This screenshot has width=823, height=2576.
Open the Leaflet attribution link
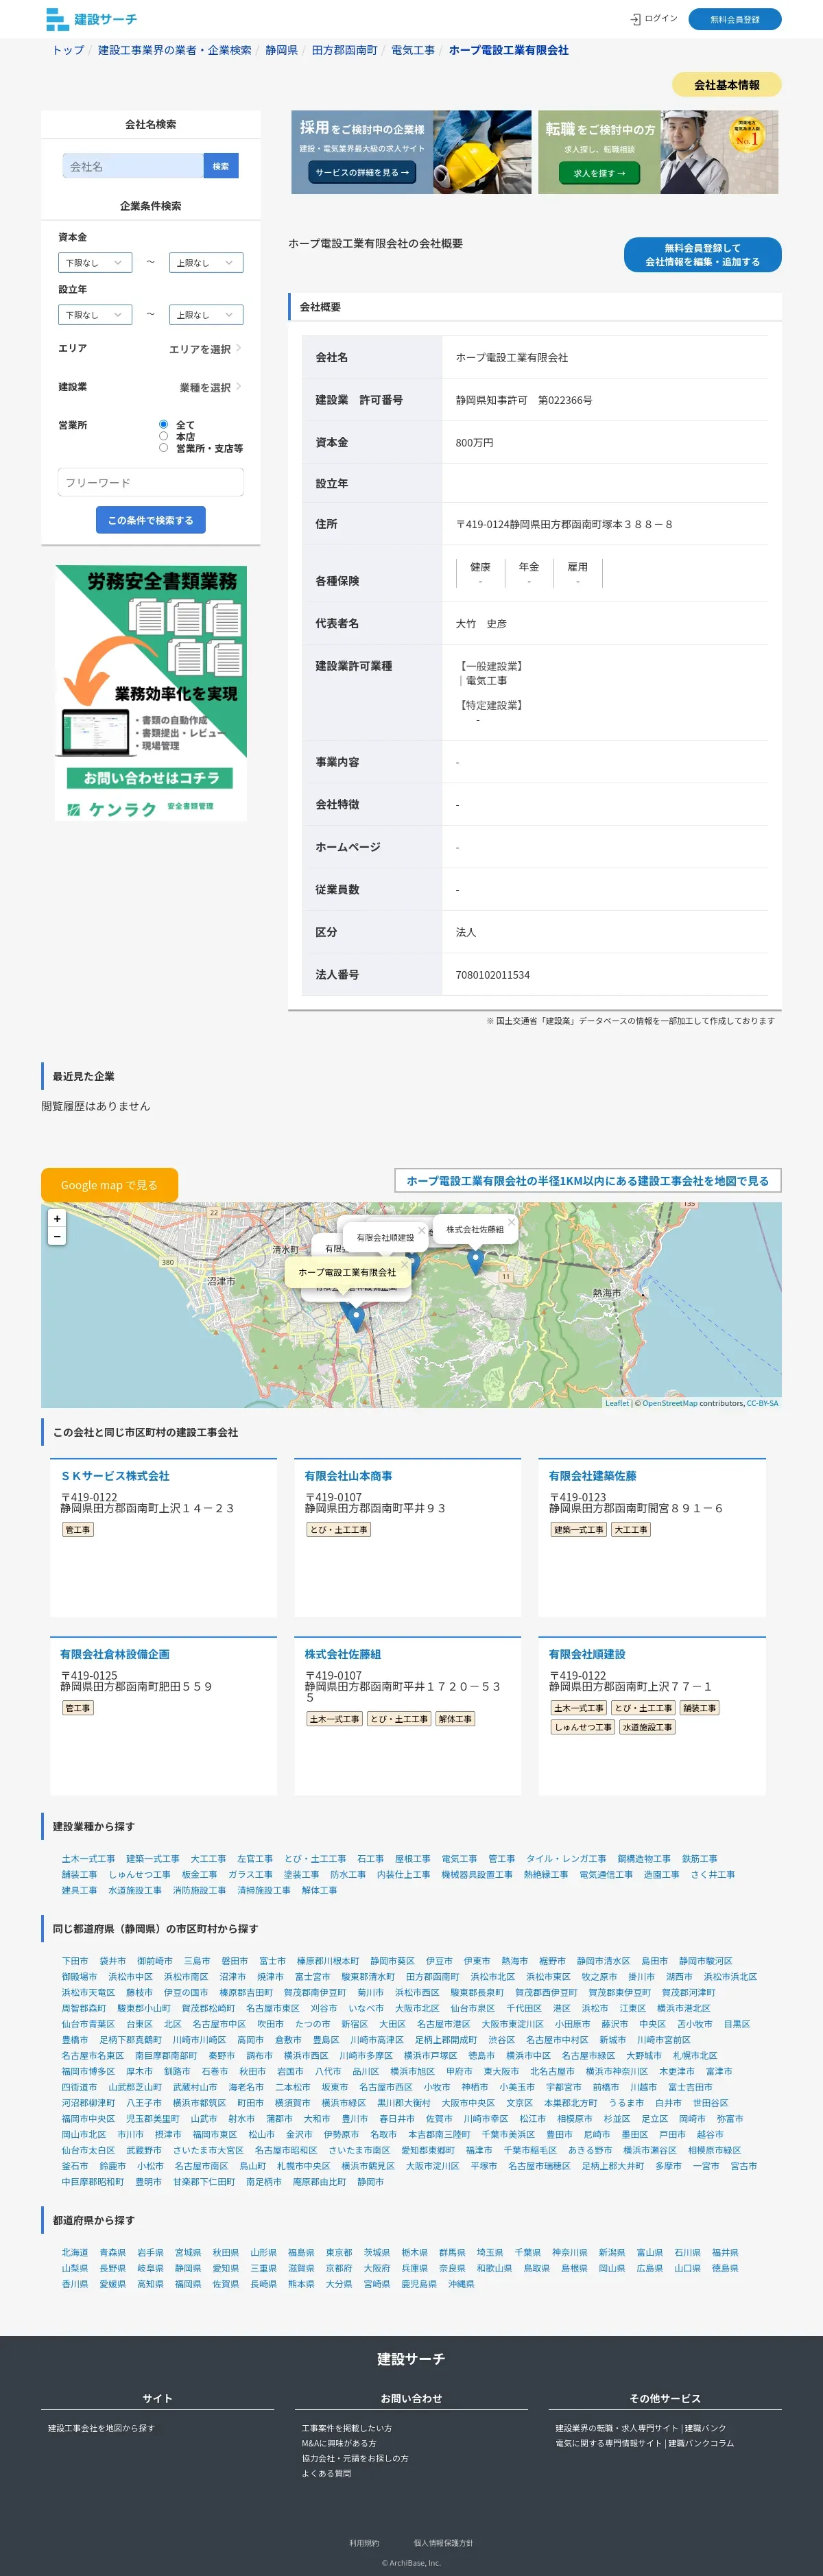click(617, 1403)
